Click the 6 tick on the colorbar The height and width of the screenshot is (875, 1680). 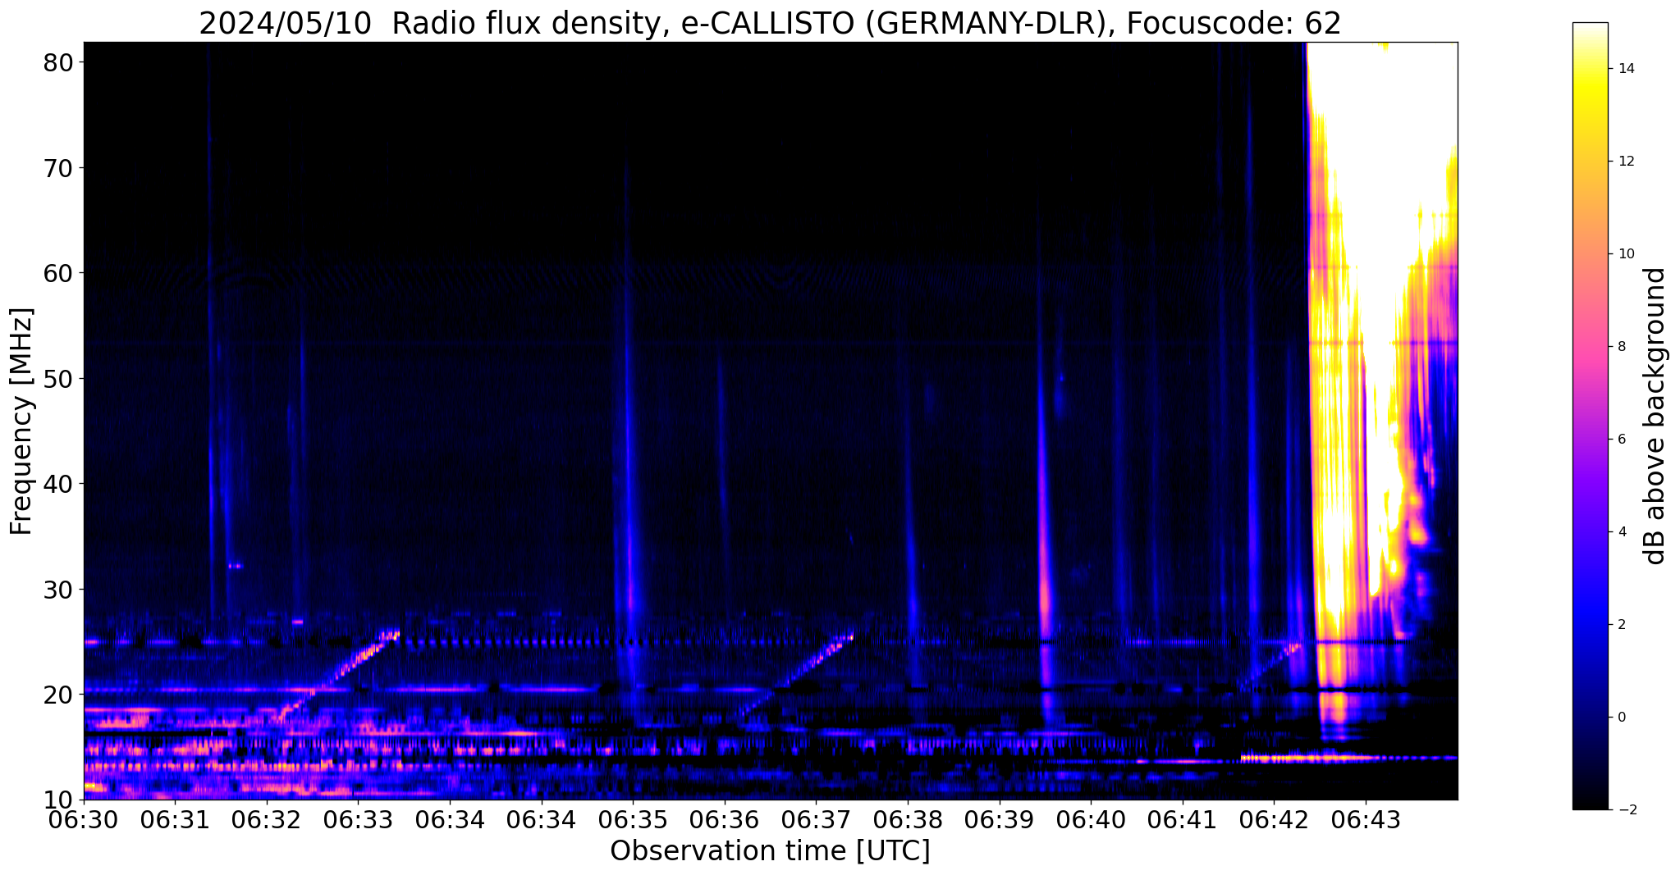[1622, 440]
